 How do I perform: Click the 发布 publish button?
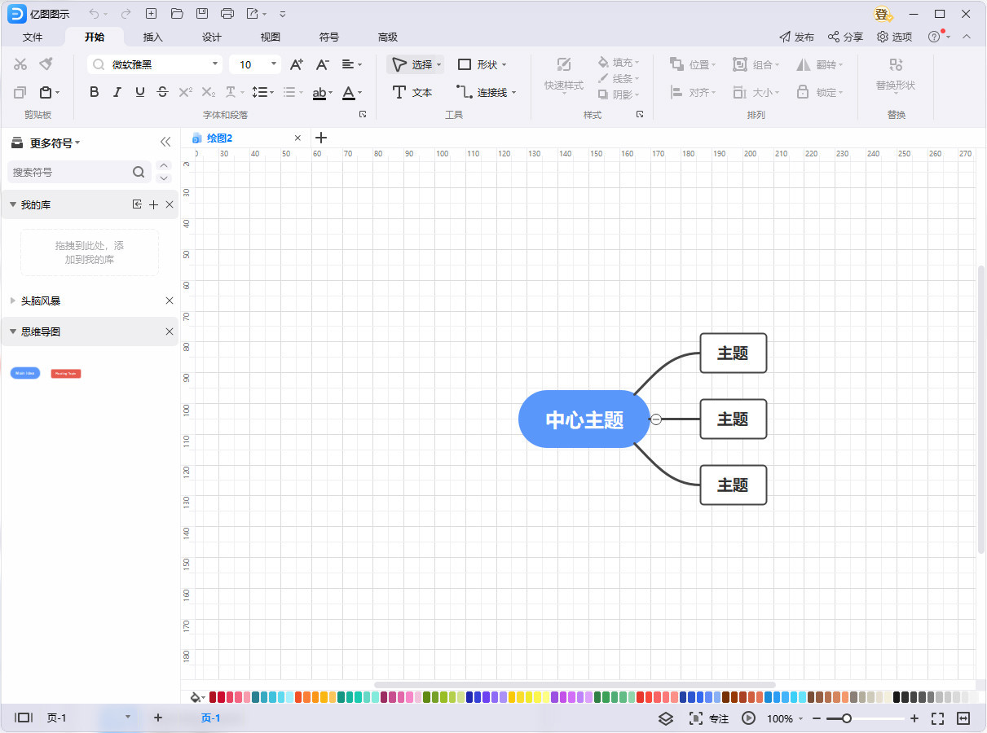pos(796,37)
